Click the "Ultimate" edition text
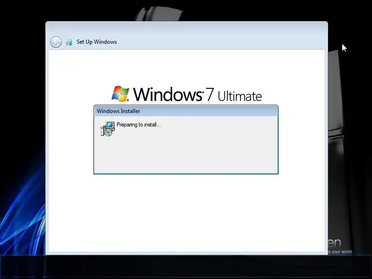Viewport: 372px width, 279px height. point(239,96)
